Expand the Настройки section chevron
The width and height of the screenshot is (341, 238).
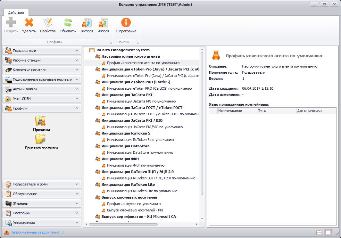click(77, 213)
